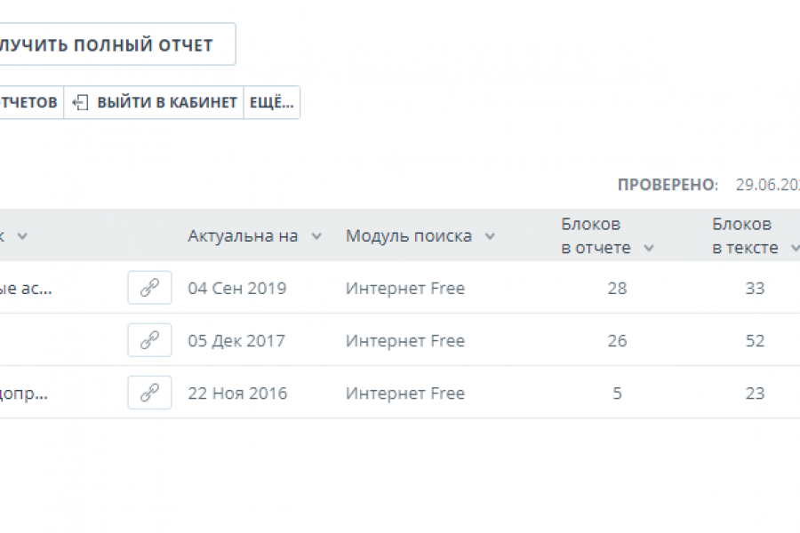Click the button ending in "тчетов"

point(29,102)
